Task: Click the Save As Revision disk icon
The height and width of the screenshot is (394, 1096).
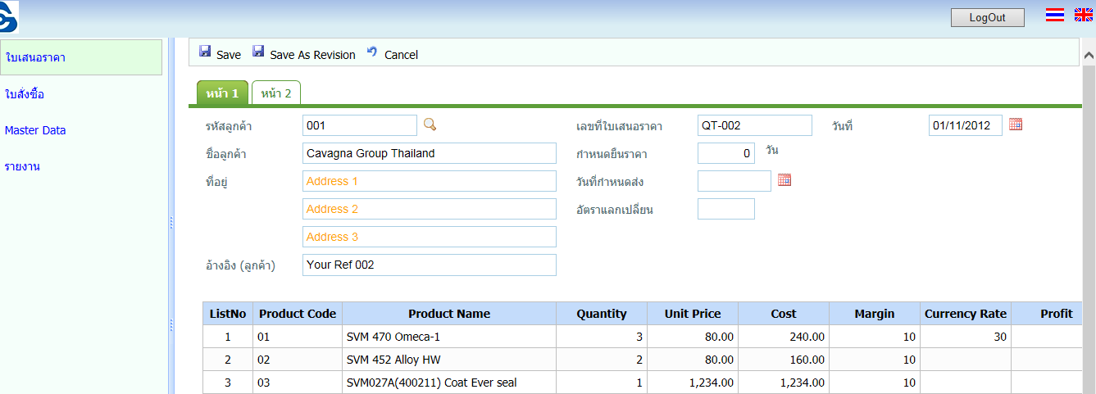Action: coord(258,52)
